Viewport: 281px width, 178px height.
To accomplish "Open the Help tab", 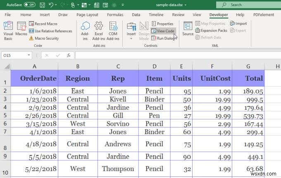I will pyautogui.click(x=240, y=15).
